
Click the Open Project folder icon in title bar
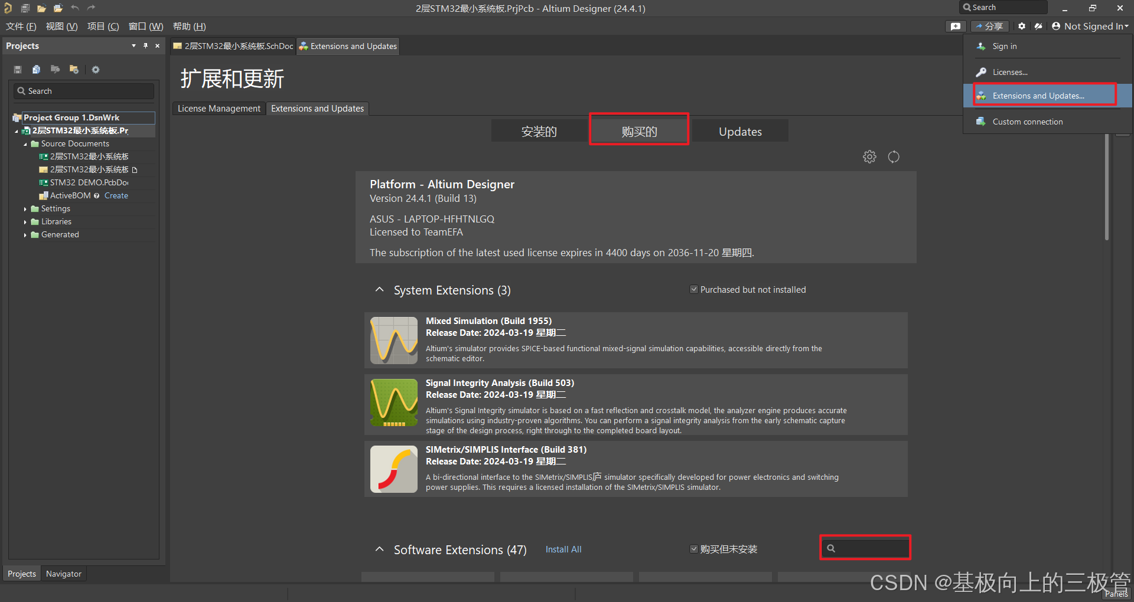58,8
